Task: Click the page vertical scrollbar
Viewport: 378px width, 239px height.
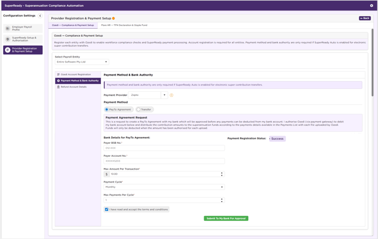Action: click(x=372, y=63)
